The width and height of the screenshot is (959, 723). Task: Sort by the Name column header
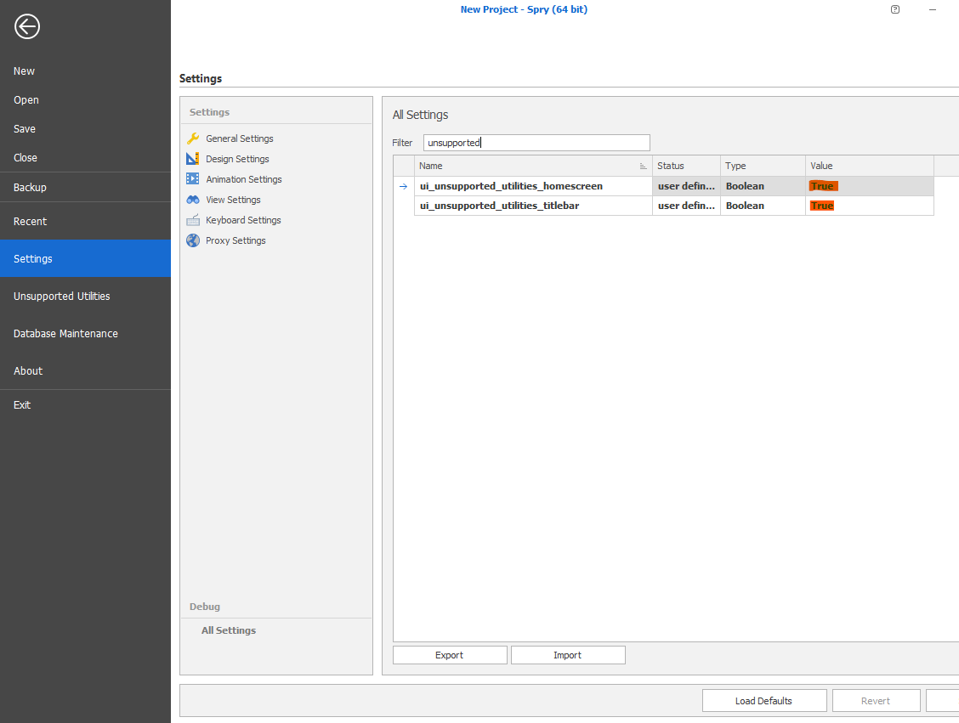527,166
